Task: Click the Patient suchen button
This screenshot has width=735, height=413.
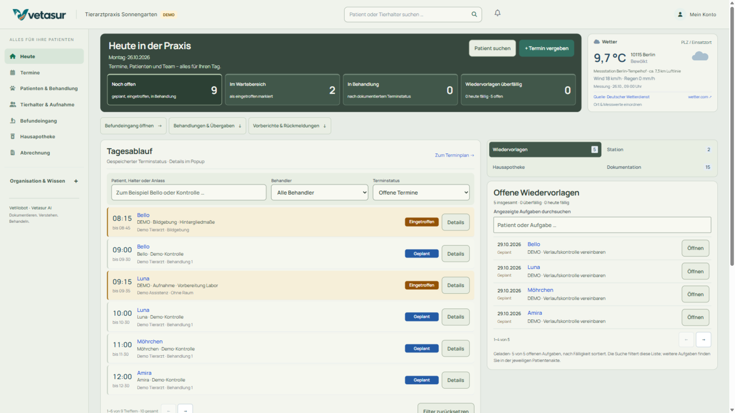Action: tap(492, 48)
